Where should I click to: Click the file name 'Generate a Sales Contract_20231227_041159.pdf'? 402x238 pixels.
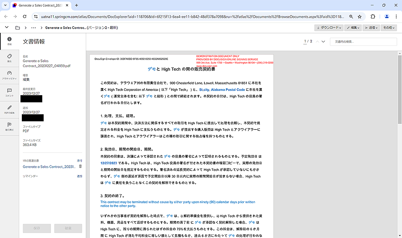(47, 63)
